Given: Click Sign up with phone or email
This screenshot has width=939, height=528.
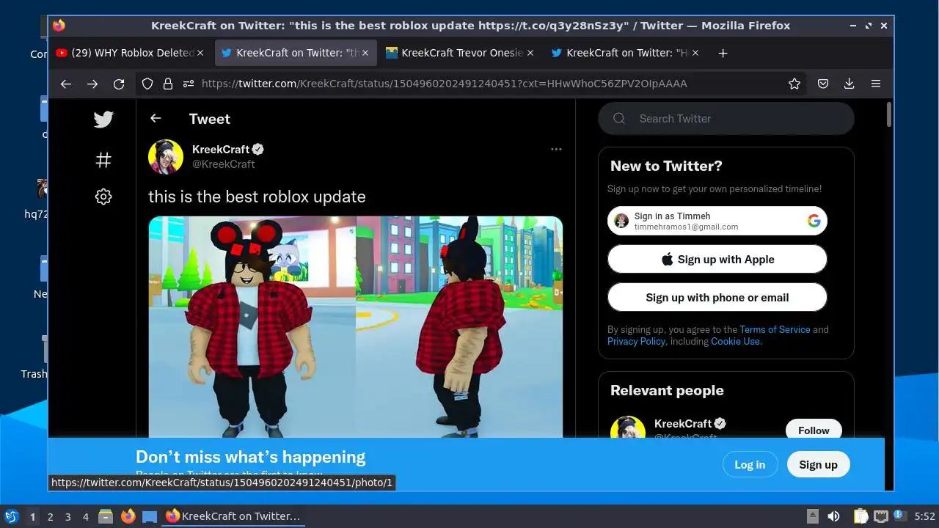Looking at the screenshot, I should [717, 297].
